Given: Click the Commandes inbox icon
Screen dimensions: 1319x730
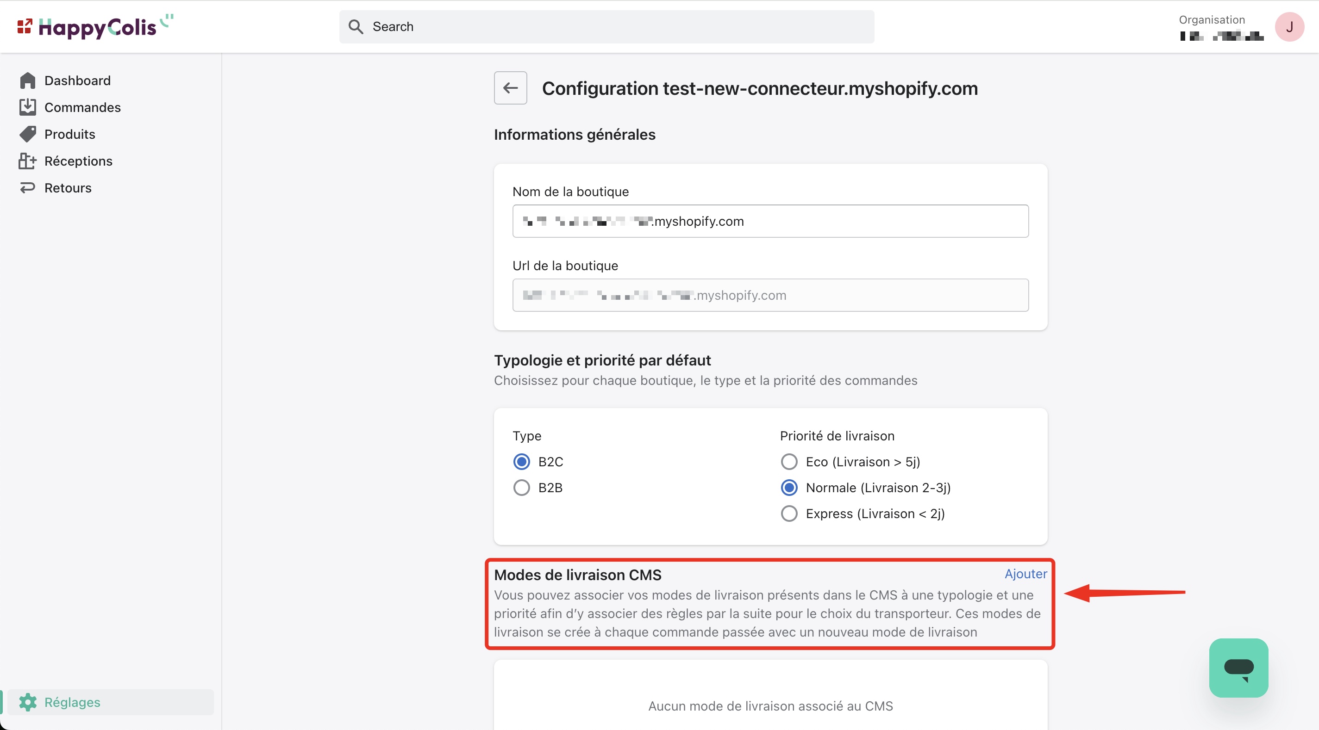Looking at the screenshot, I should pyautogui.click(x=28, y=107).
